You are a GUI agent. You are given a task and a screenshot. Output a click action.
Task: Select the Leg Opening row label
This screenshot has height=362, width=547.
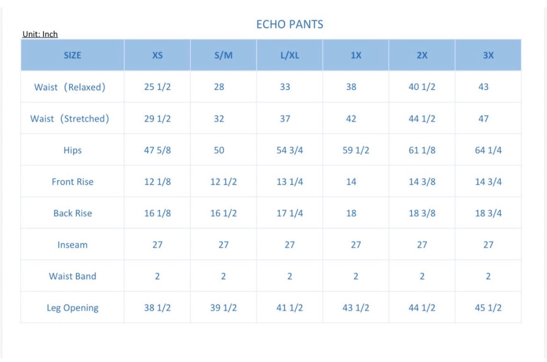pos(72,308)
